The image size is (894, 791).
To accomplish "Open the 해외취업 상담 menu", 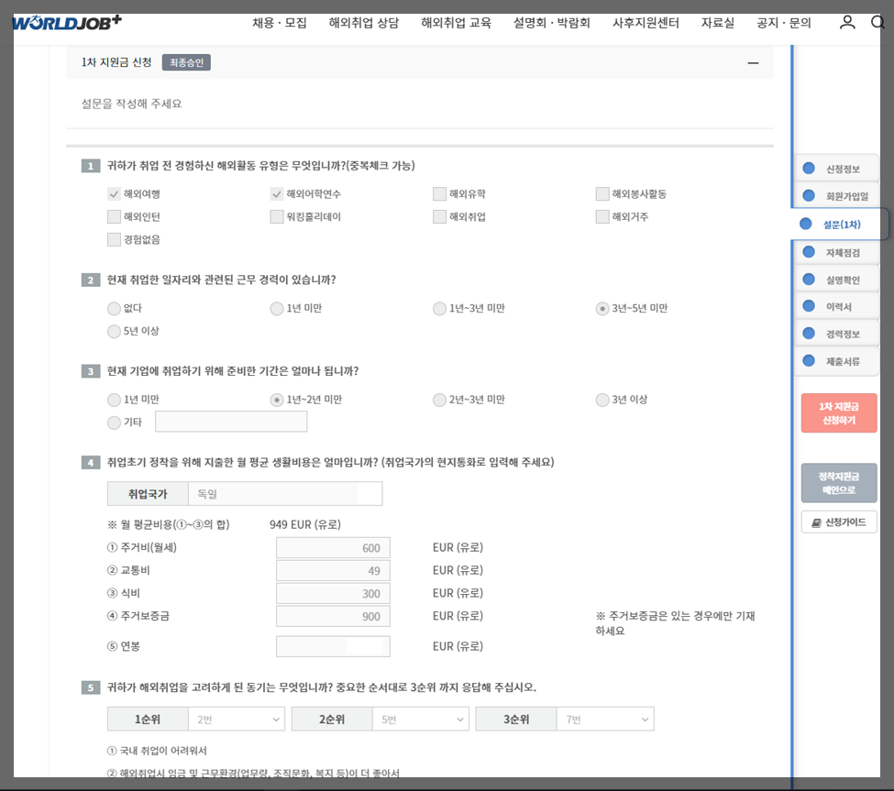I will pyautogui.click(x=364, y=23).
